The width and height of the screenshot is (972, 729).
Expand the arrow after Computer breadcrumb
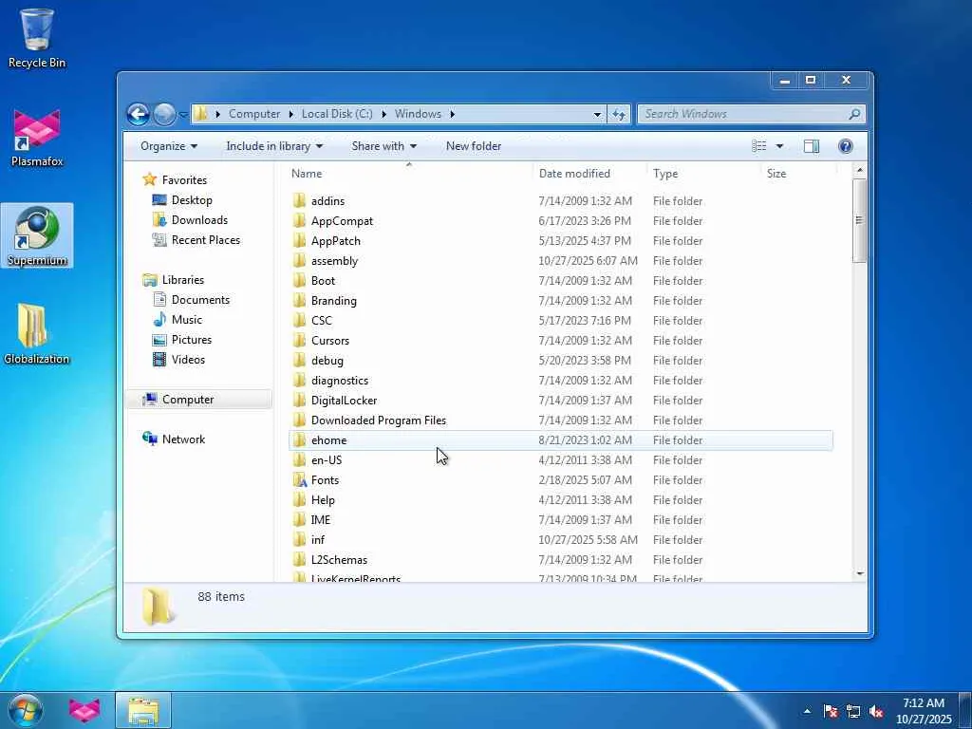290,114
